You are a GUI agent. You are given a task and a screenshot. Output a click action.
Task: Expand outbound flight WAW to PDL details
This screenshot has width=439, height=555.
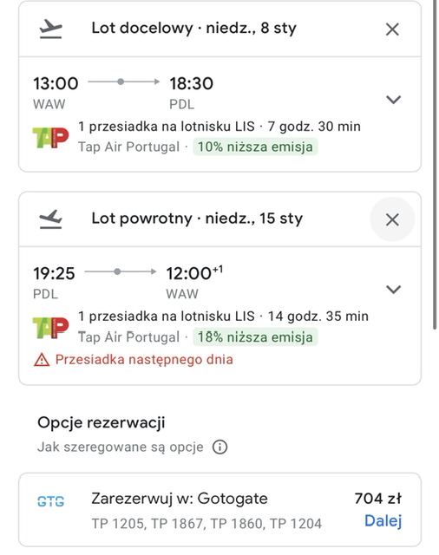[393, 100]
